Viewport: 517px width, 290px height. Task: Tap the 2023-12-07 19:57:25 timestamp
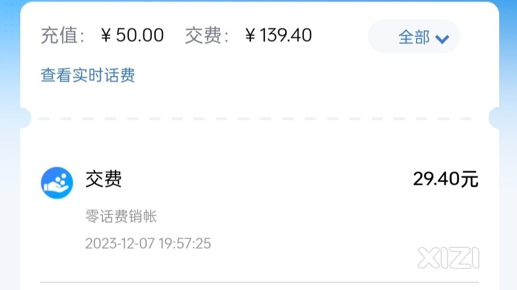point(148,243)
